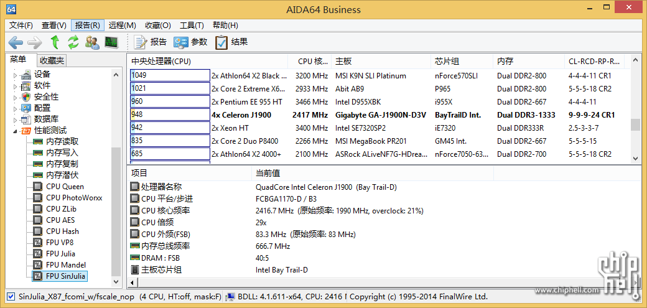This screenshot has width=647, height=308.
Task: Open the 帮助(H) menu
Action: pyautogui.click(x=225, y=25)
